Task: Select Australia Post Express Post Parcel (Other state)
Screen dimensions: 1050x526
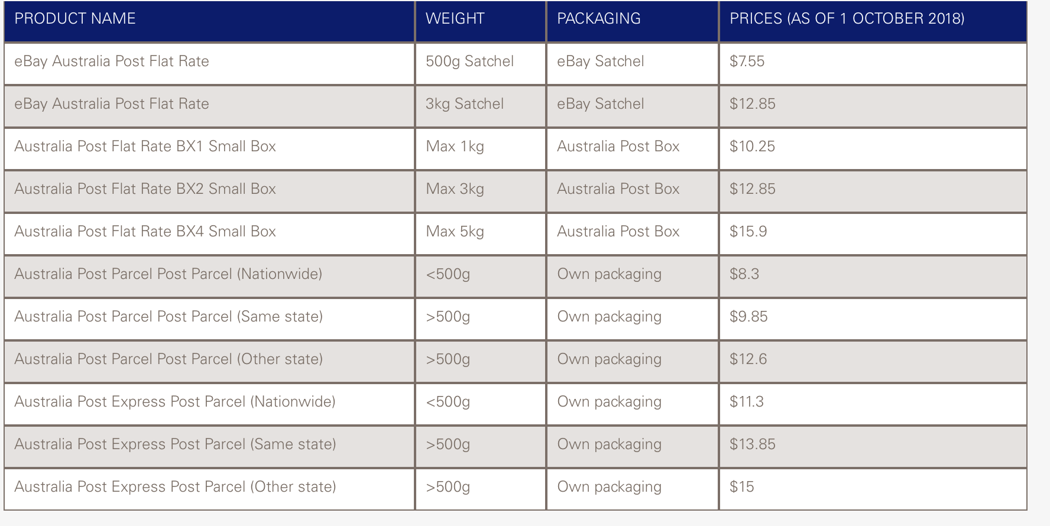Action: (x=175, y=487)
